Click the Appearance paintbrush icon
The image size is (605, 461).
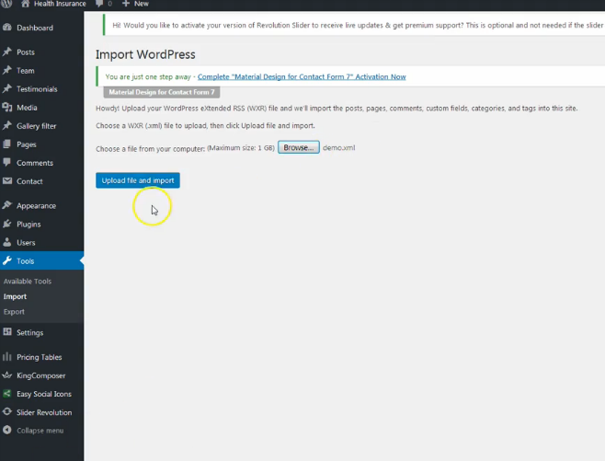pyautogui.click(x=7, y=206)
